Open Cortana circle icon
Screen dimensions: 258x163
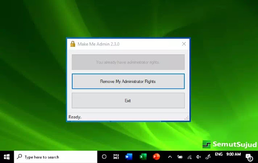pos(104,157)
